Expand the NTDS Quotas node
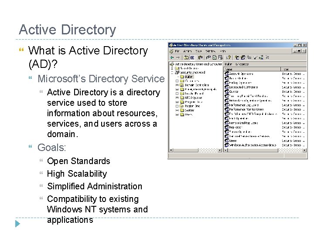This screenshot has width=314, height=235. (x=177, y=98)
